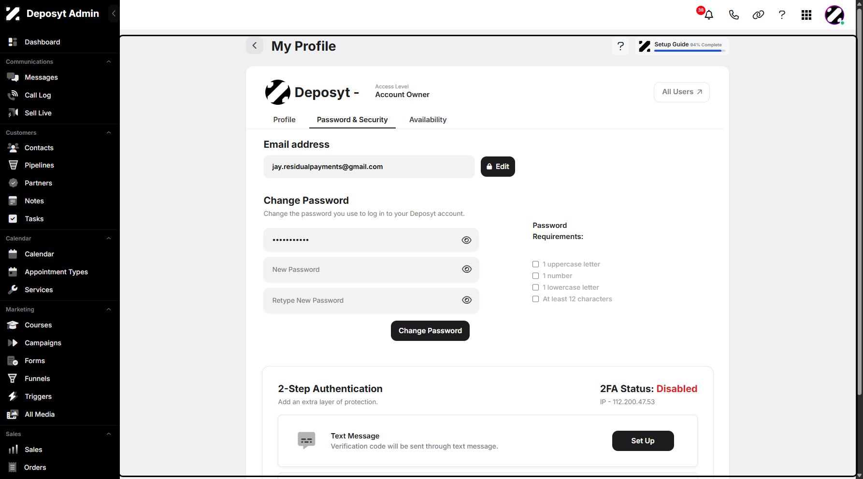Click the Setup Guide progress bar
The height and width of the screenshot is (479, 863).
(690, 50)
